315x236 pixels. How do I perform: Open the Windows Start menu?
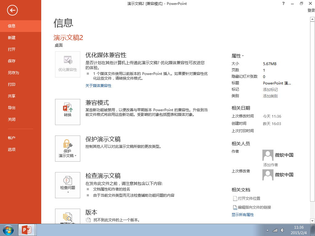tap(8, 230)
